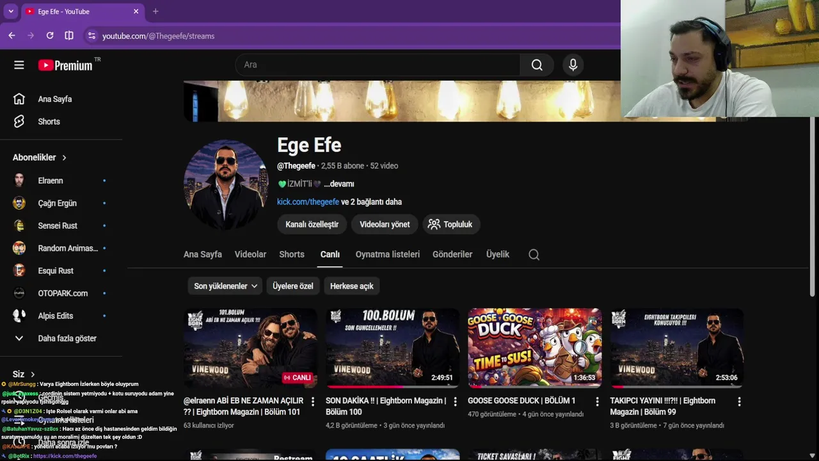Switch to Üyelik tab
Viewport: 819px width, 461px height.
pos(498,254)
